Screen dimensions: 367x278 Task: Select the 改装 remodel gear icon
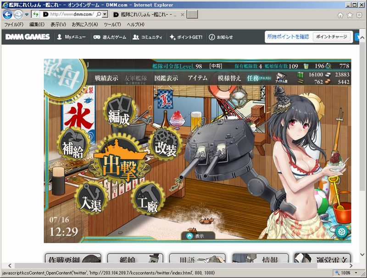165,143
